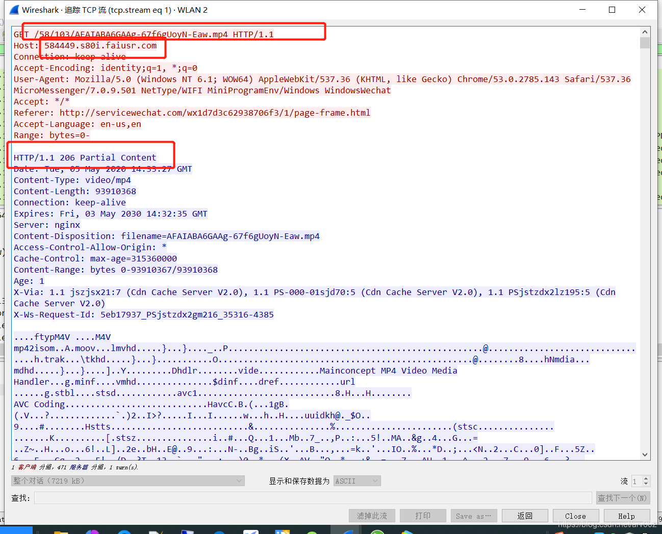This screenshot has width=662, height=534.
Task: Click the AVC Coding payload line
Action: 151,404
